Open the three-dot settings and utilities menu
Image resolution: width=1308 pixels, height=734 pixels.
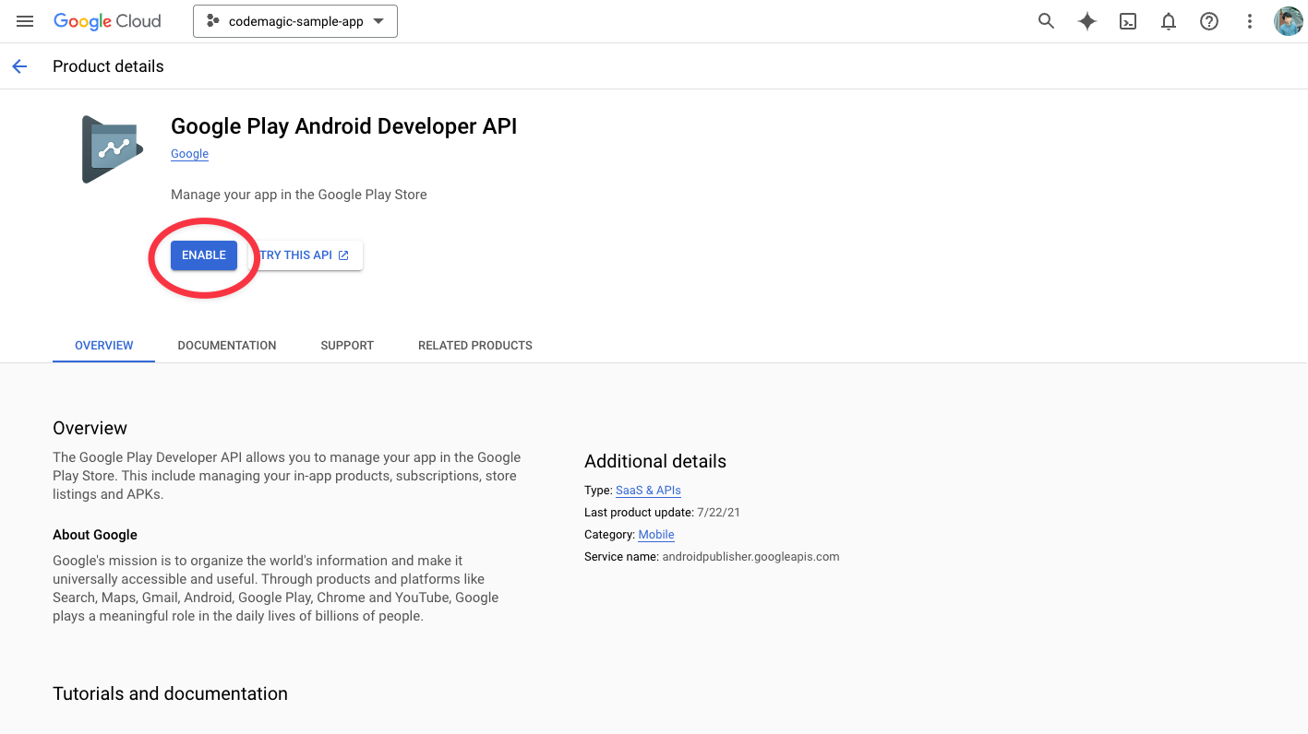click(x=1250, y=21)
